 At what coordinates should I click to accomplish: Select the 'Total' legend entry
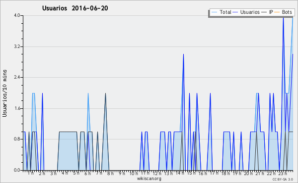click(221, 12)
